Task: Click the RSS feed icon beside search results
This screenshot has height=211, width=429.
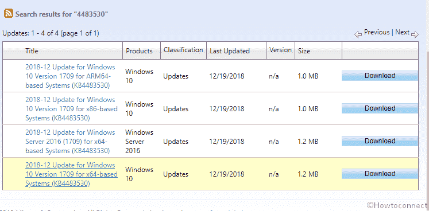Action: click(x=9, y=13)
